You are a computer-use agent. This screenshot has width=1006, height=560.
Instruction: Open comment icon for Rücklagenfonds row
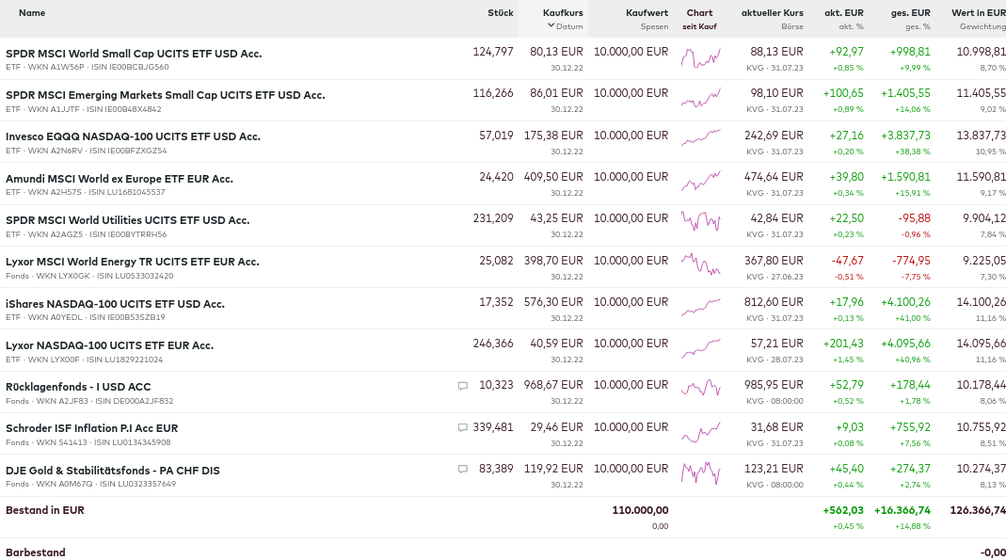pos(462,386)
